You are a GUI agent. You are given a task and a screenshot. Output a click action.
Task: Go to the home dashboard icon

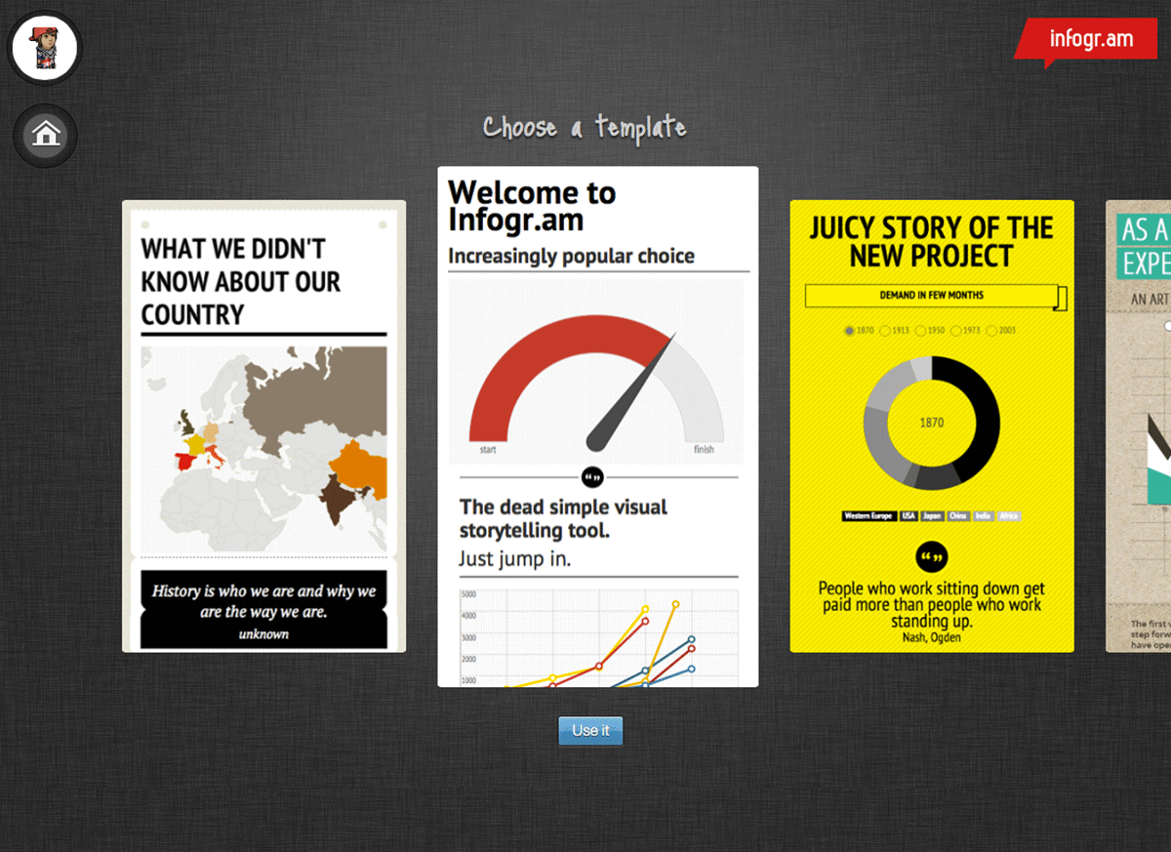click(x=46, y=134)
